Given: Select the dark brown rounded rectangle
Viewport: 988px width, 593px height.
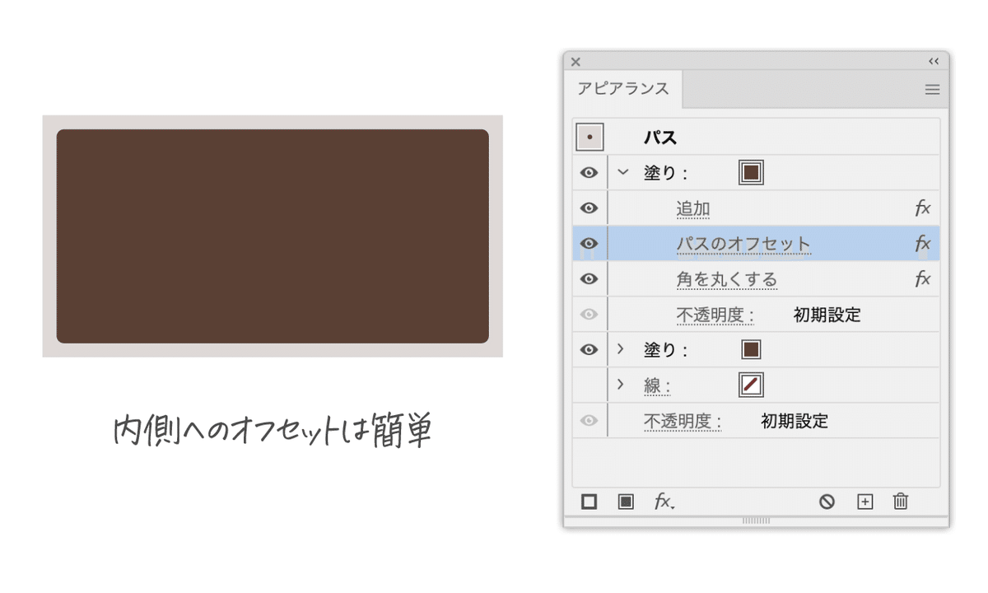Looking at the screenshot, I should (273, 236).
